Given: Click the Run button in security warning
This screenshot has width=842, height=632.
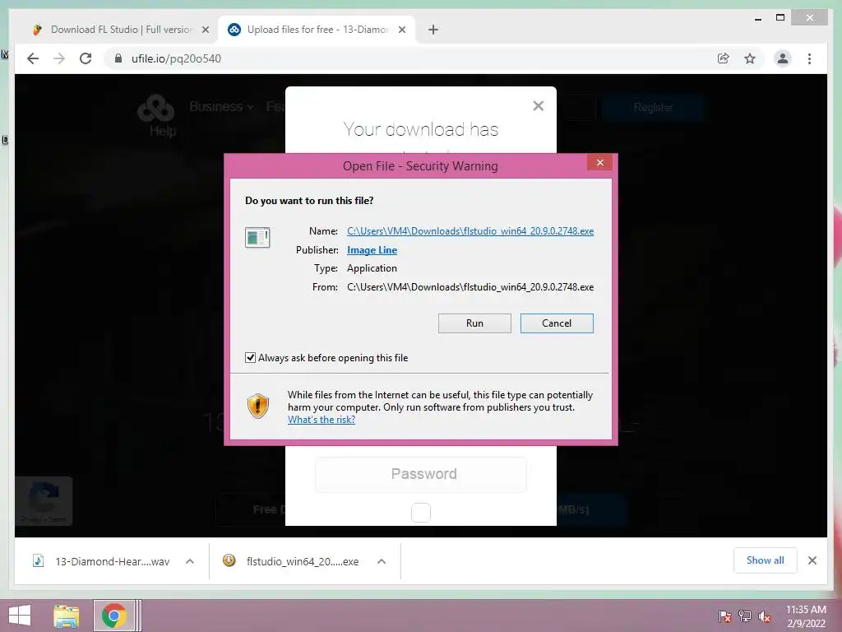Looking at the screenshot, I should coord(474,323).
